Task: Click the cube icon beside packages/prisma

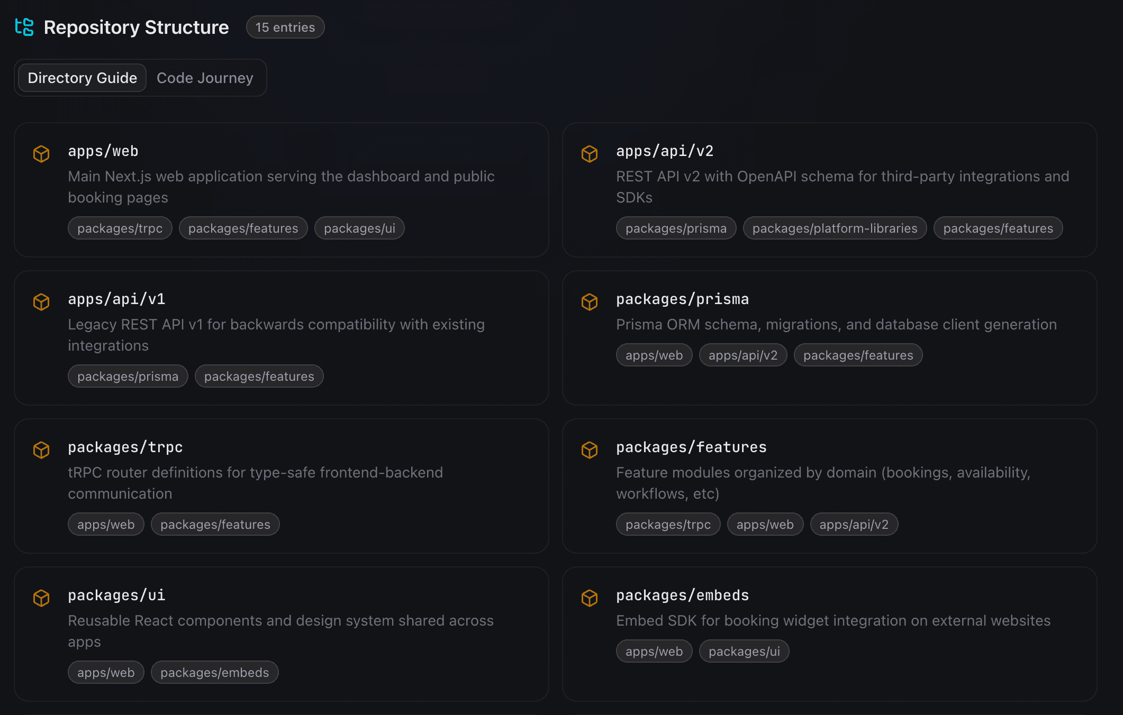Action: (x=590, y=302)
